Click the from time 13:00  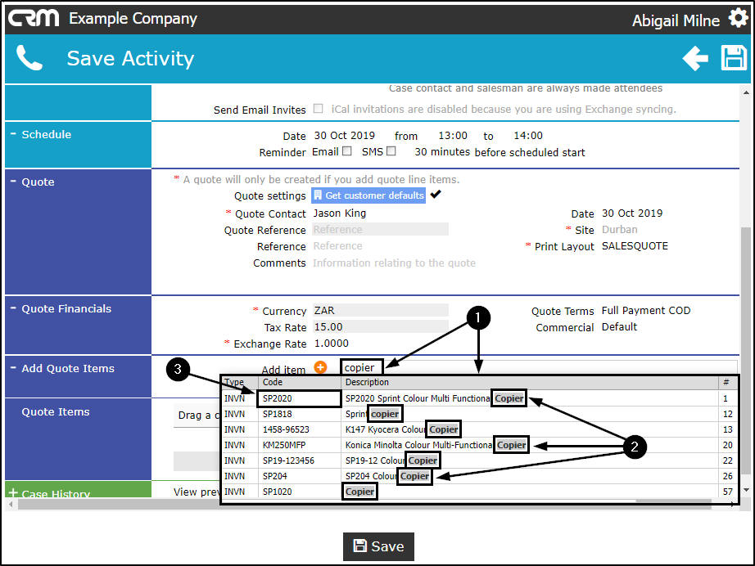pos(453,135)
